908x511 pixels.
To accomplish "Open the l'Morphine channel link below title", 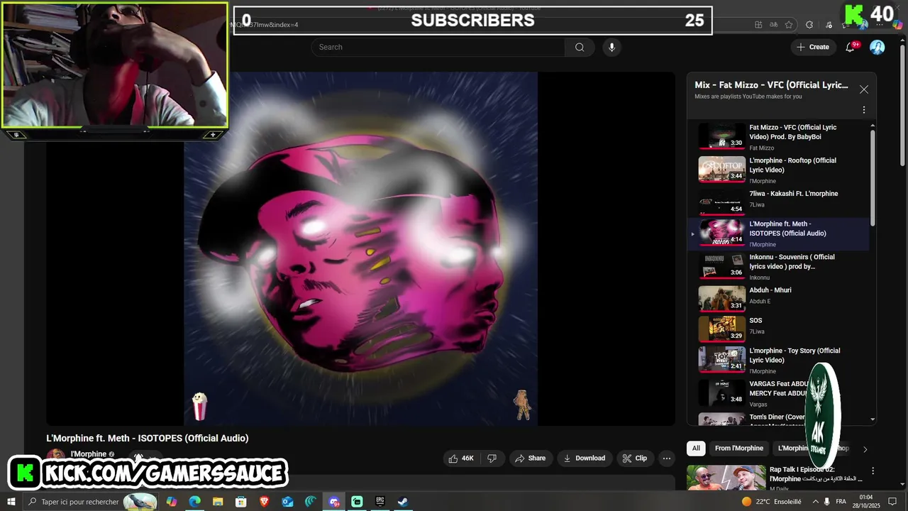I will coord(88,454).
